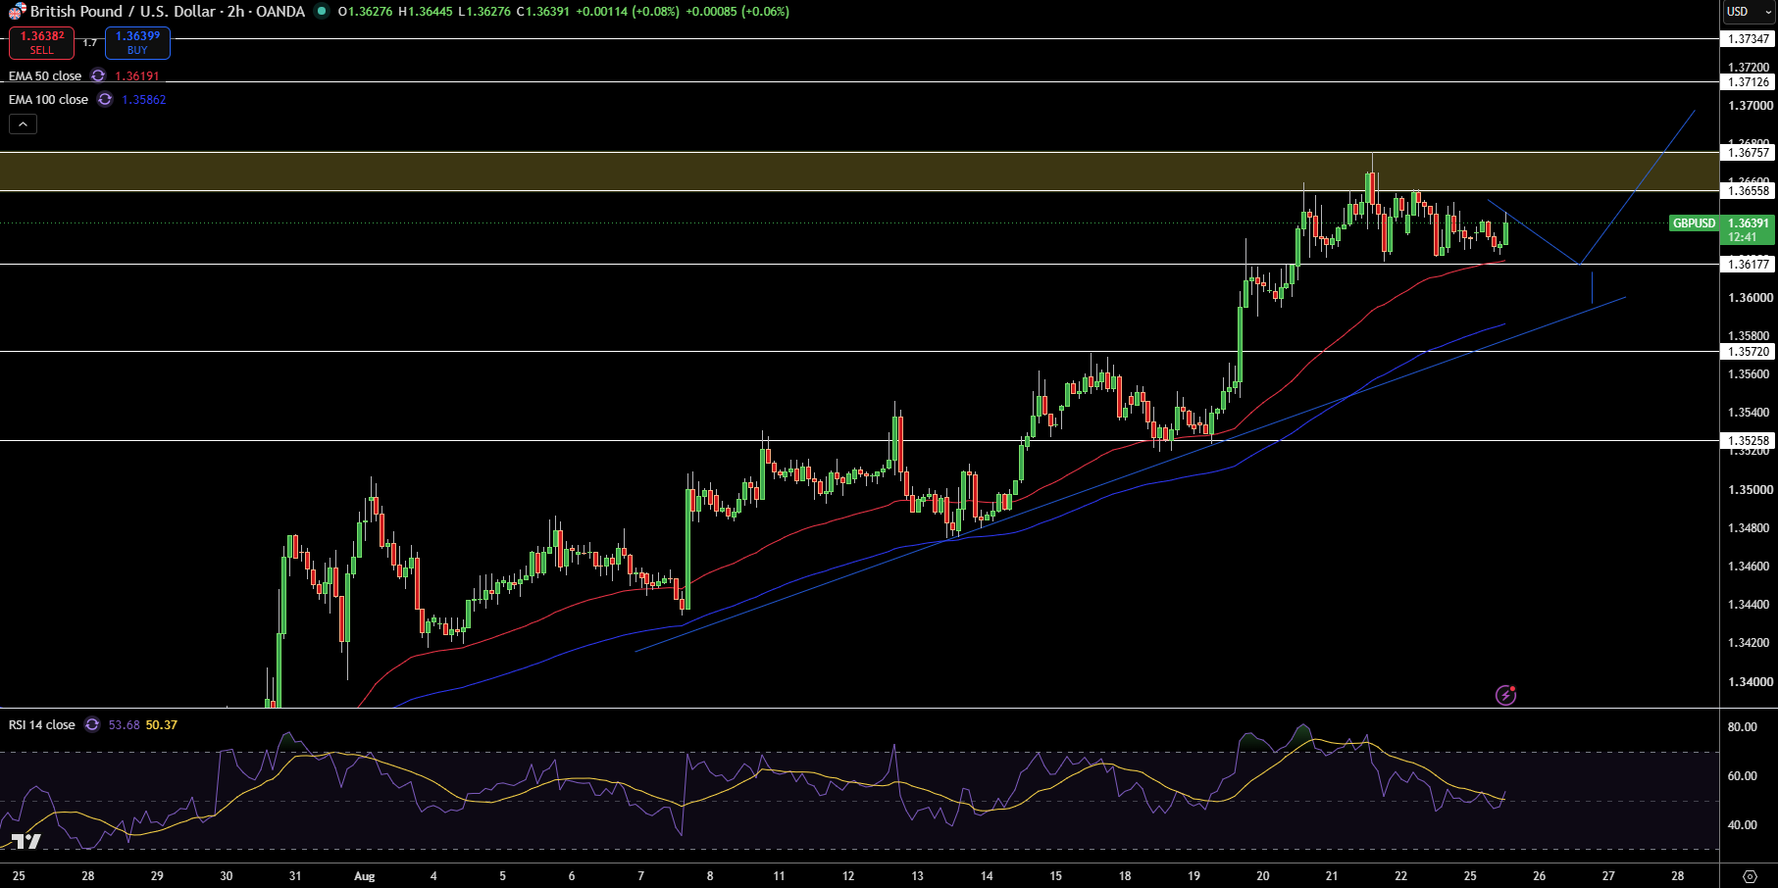Viewport: 1778px width, 888px height.
Task: Click the green market status dot
Action: 322,12
